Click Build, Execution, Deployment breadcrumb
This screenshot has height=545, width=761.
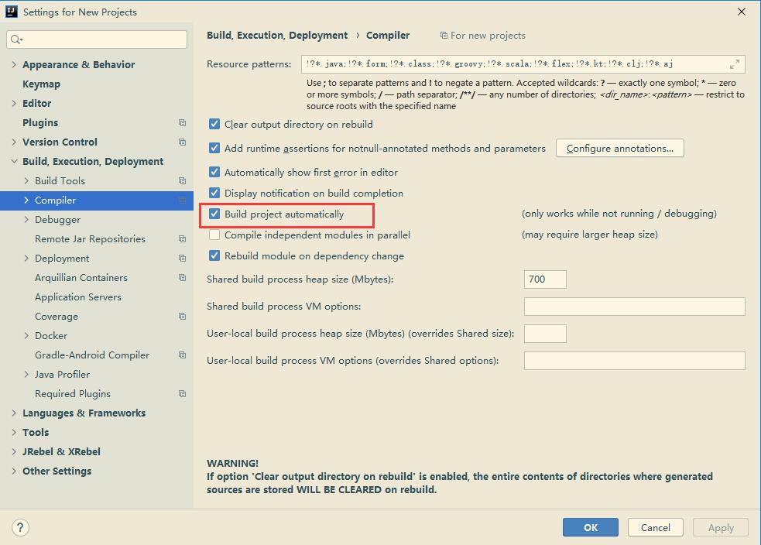click(x=277, y=36)
